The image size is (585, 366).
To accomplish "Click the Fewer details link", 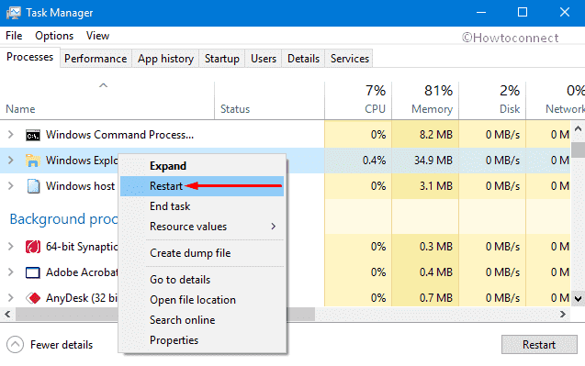I will tap(62, 345).
